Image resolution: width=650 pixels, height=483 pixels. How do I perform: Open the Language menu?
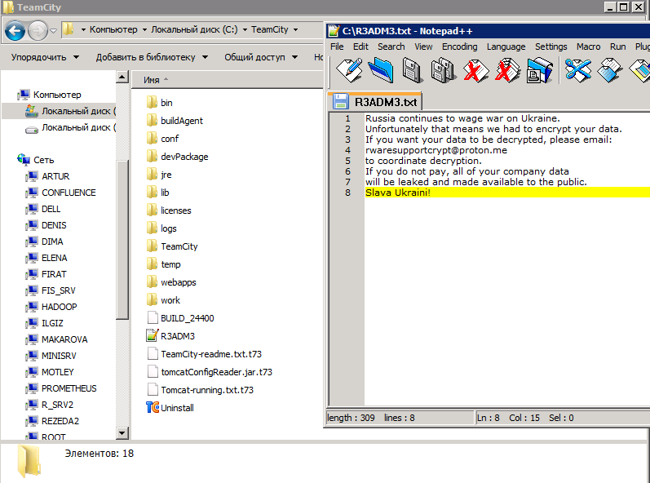click(506, 47)
